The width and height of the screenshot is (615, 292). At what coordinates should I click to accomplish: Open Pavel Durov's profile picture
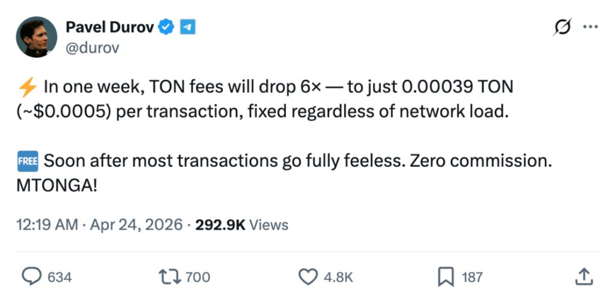click(37, 37)
